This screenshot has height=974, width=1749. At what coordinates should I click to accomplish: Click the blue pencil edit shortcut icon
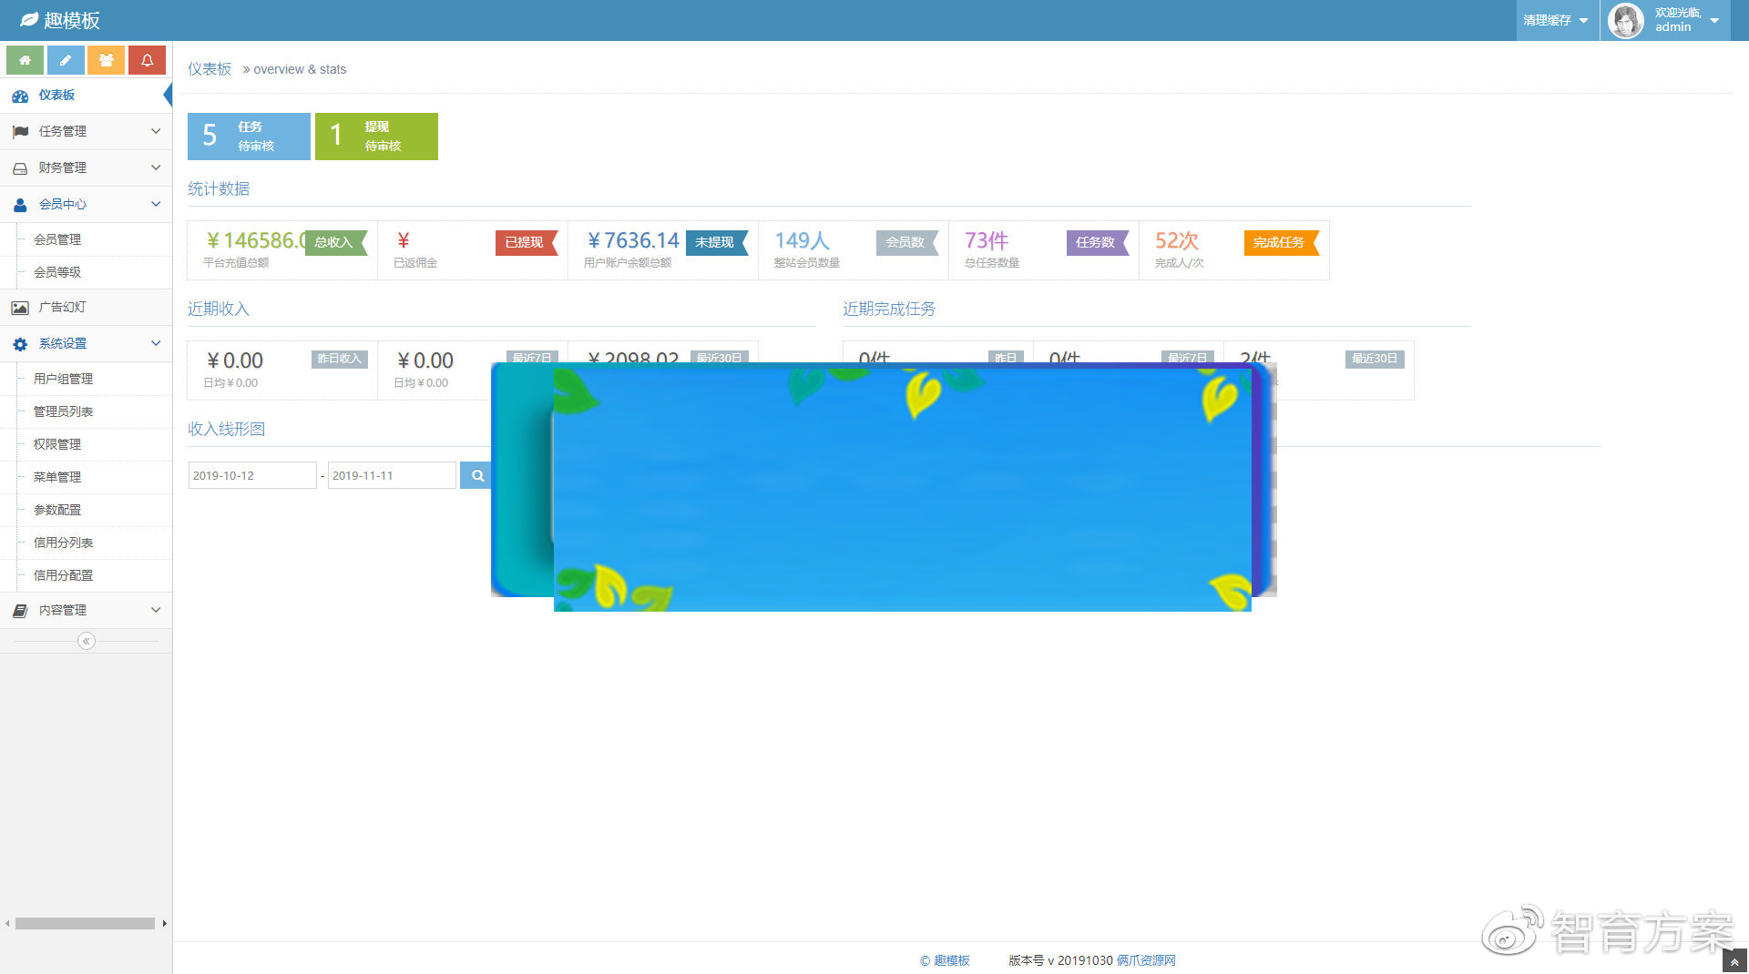coord(66,60)
